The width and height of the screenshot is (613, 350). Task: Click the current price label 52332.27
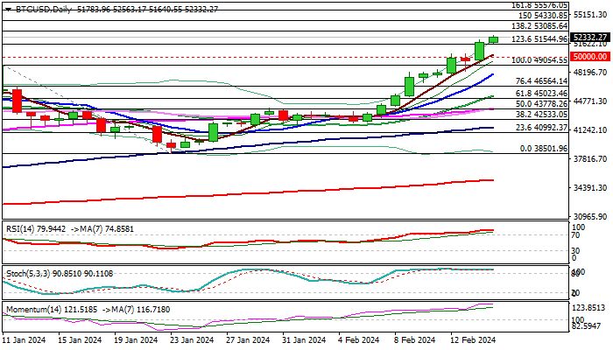[x=590, y=38]
